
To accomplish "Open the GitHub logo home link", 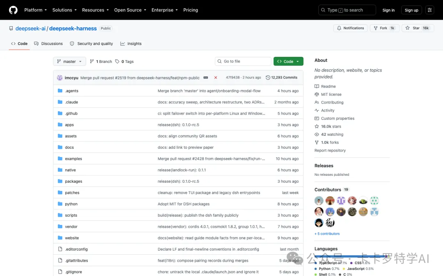I will (x=13, y=10).
